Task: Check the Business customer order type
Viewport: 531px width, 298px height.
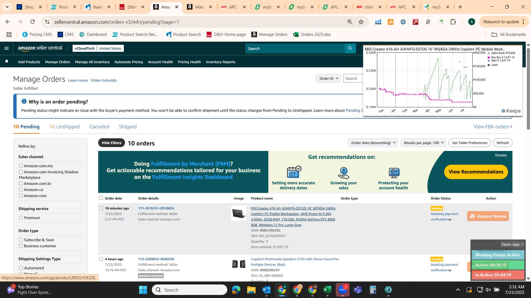Action: [x=21, y=246]
